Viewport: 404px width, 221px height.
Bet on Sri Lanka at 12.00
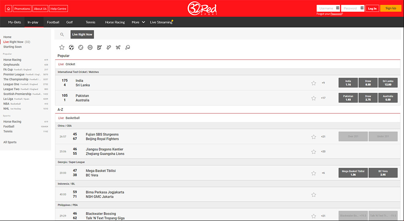tap(388, 83)
